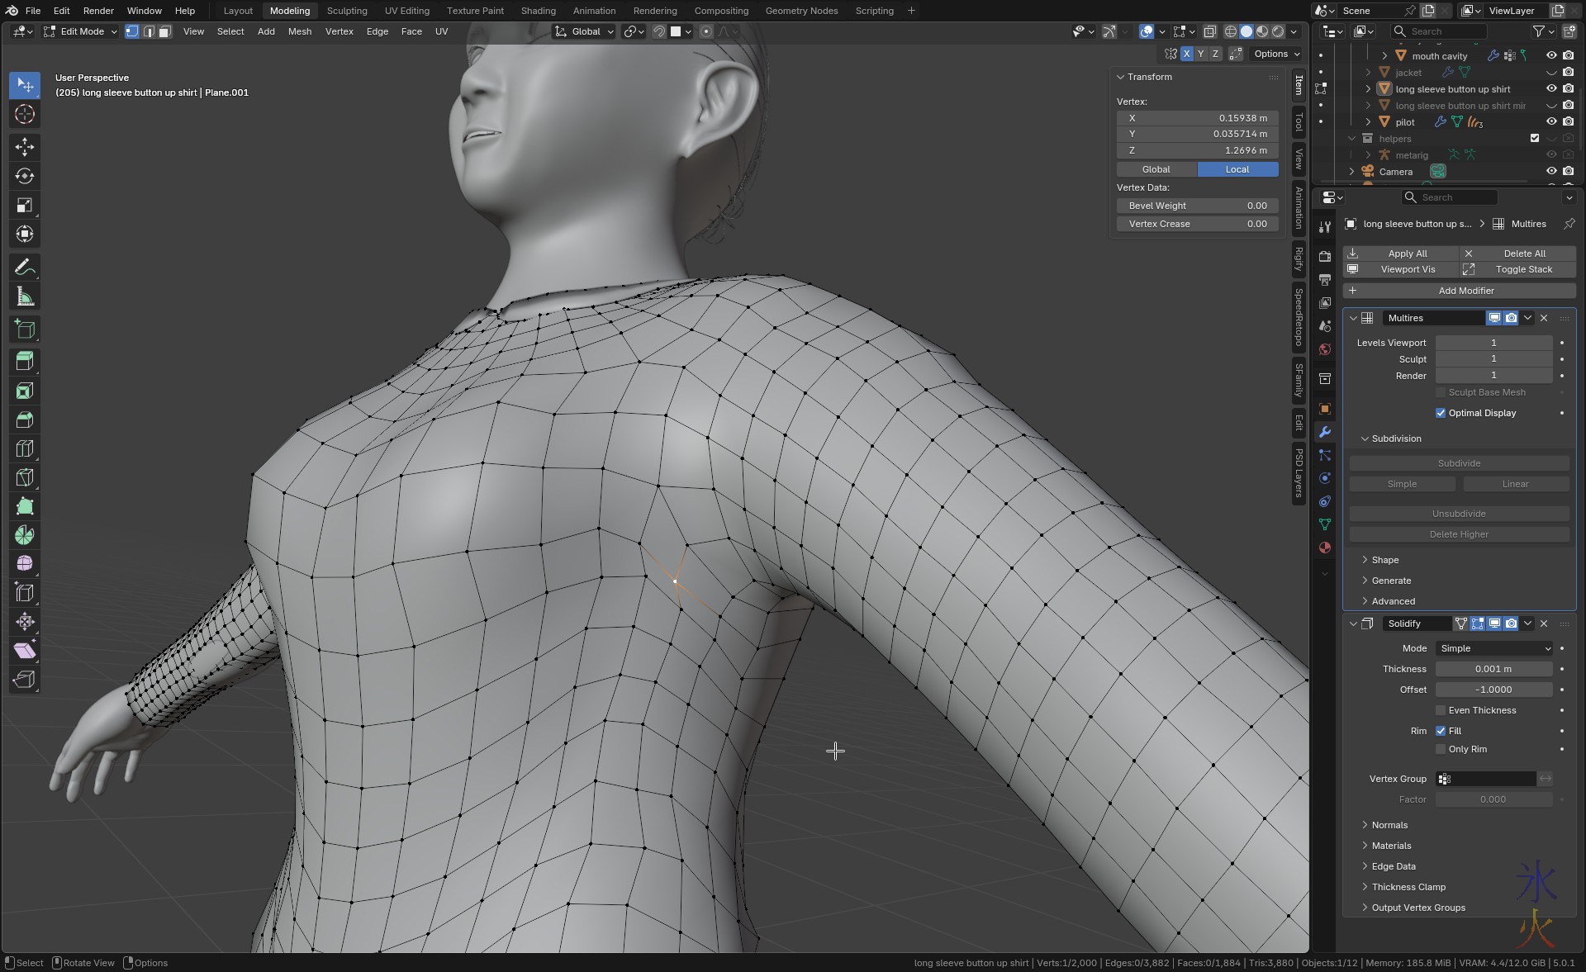This screenshot has height=972, width=1586.
Task: Select the Measure tool
Action: (x=25, y=297)
